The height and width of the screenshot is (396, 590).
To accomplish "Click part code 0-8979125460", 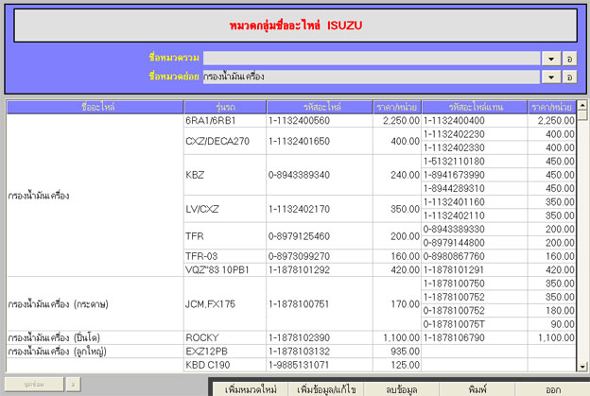I will tap(320, 236).
